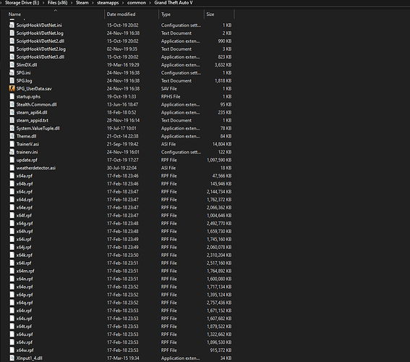Click the trainerv.ini configuration file icon

click(x=12, y=152)
